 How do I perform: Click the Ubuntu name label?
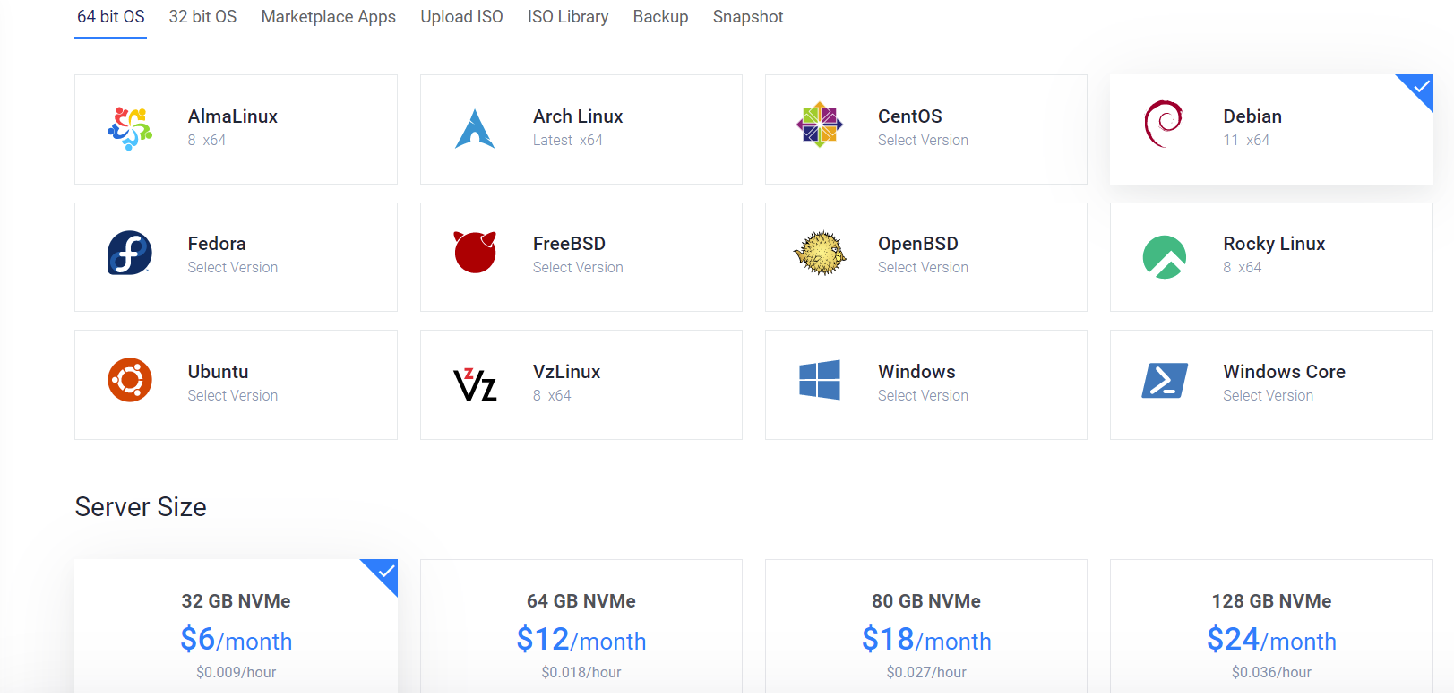[x=218, y=372]
